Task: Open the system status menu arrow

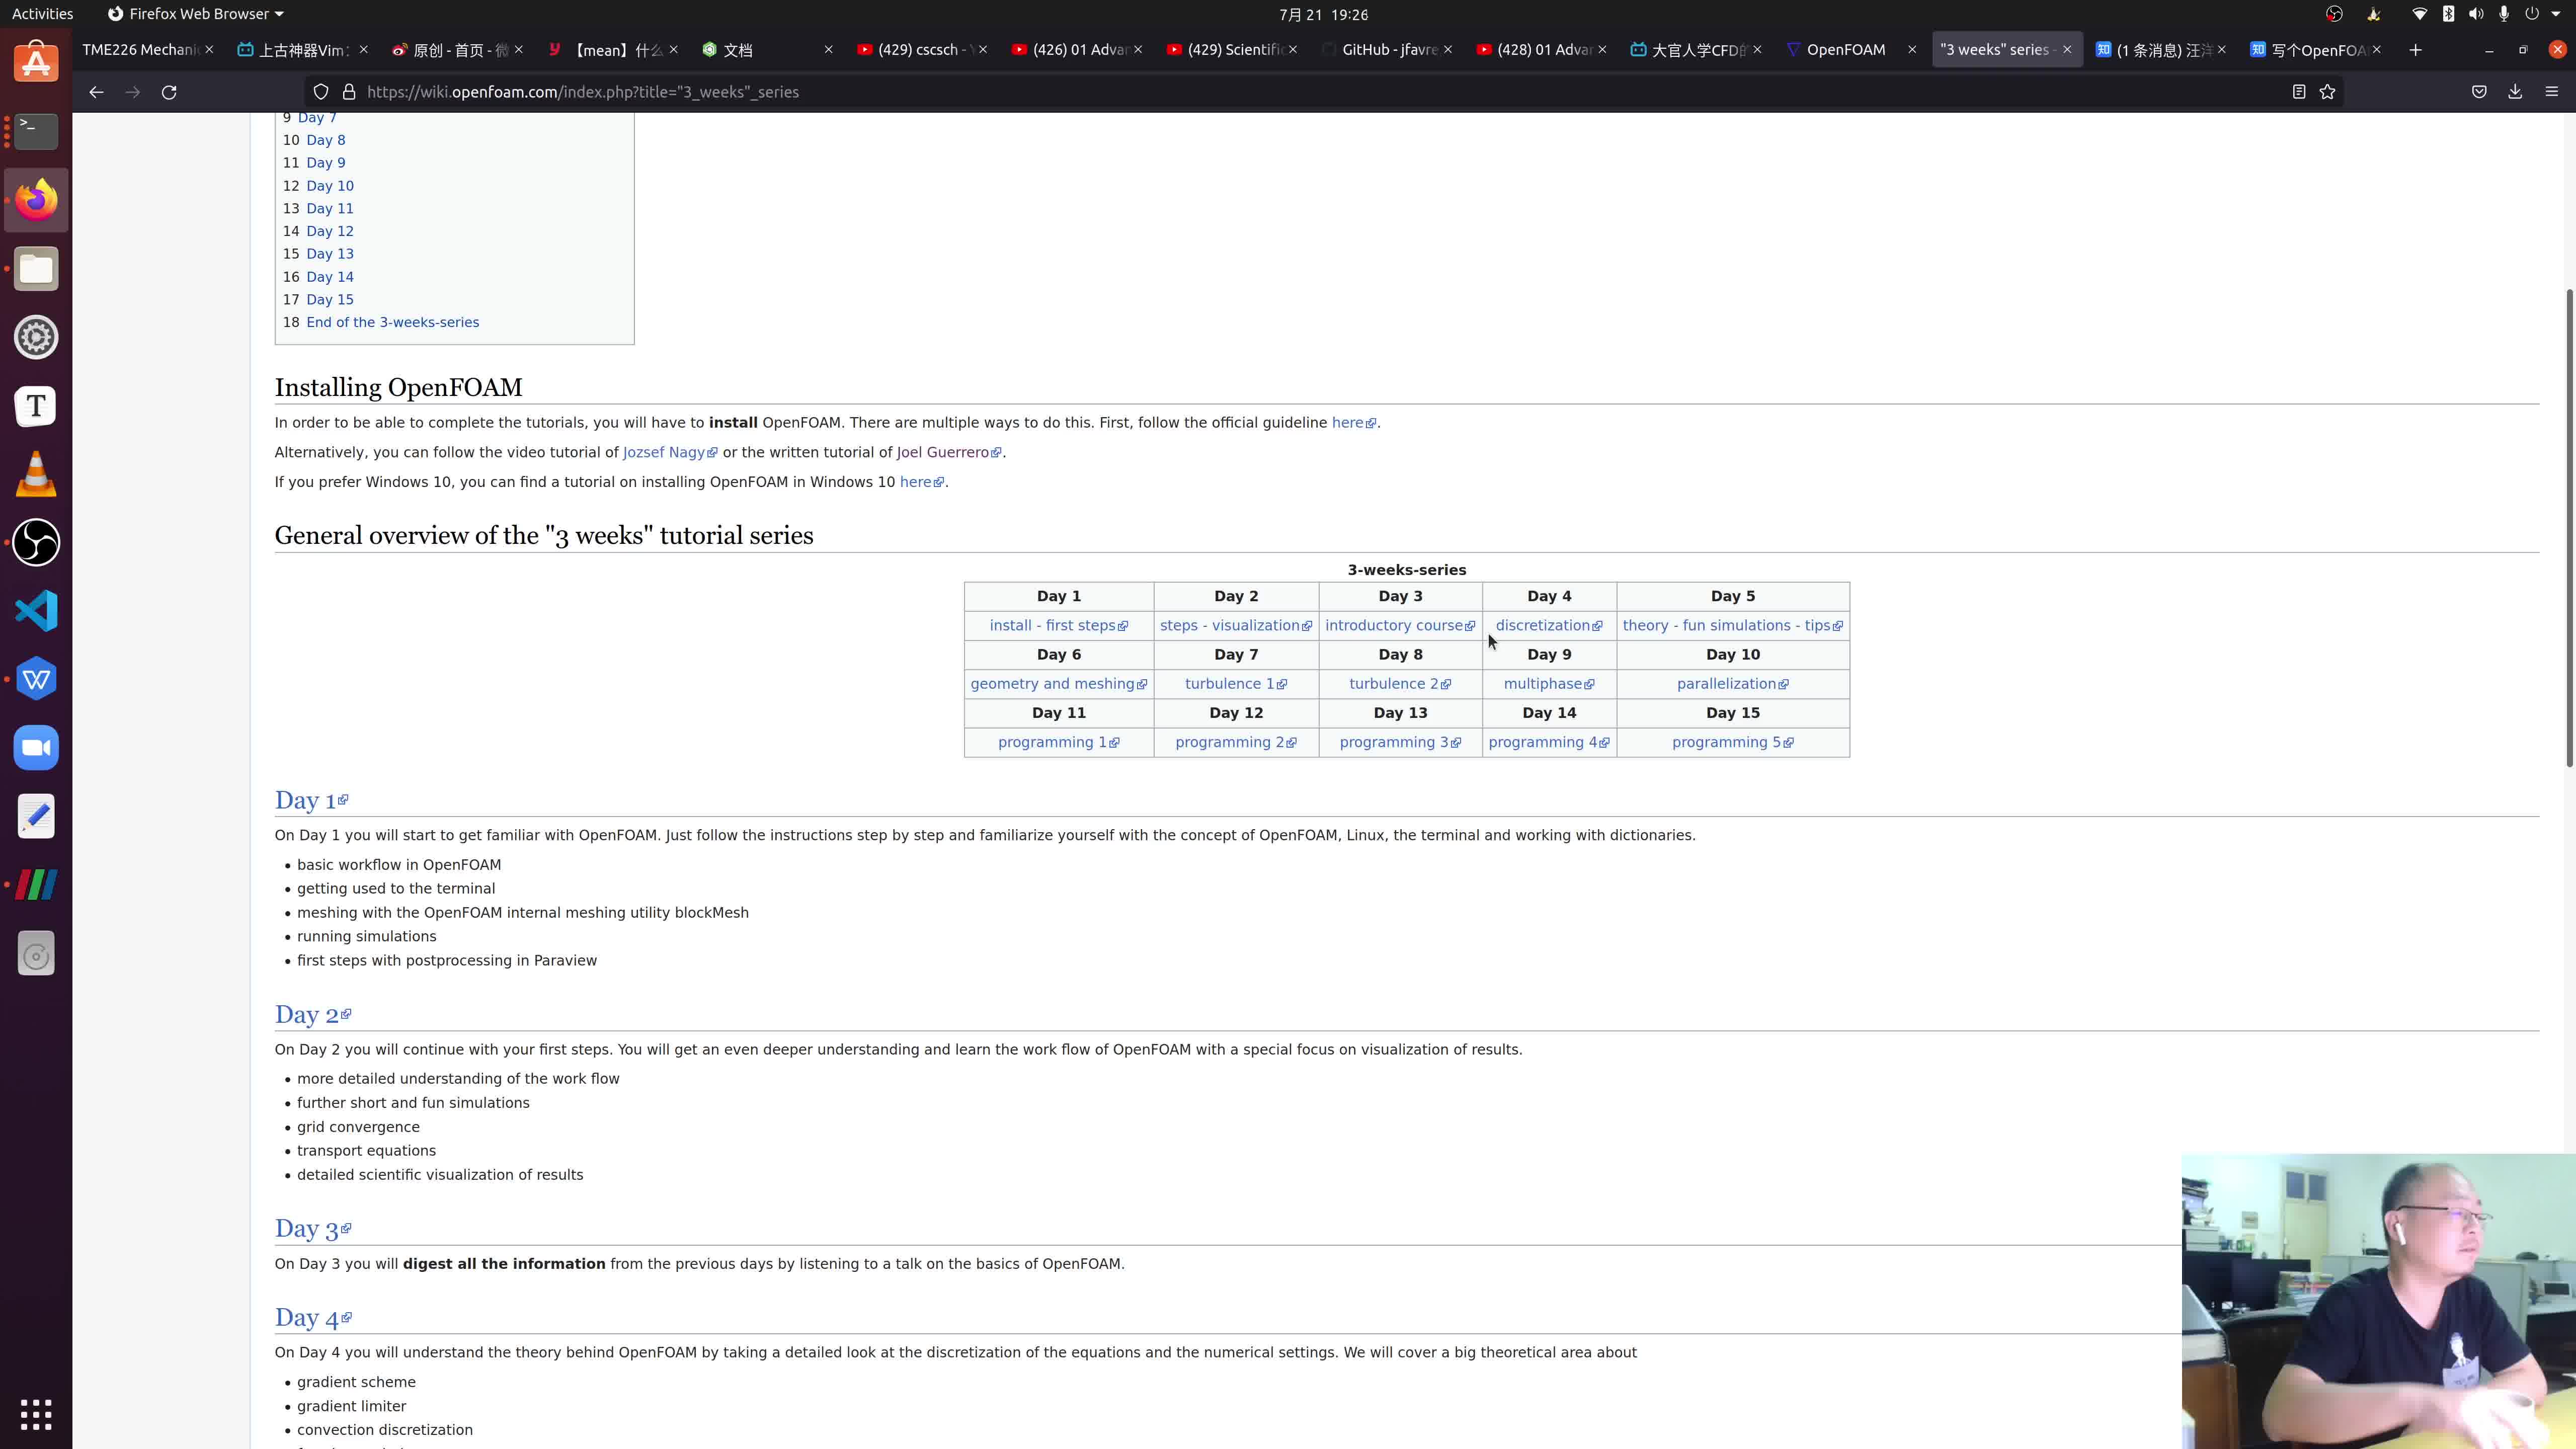Action: [2556, 14]
